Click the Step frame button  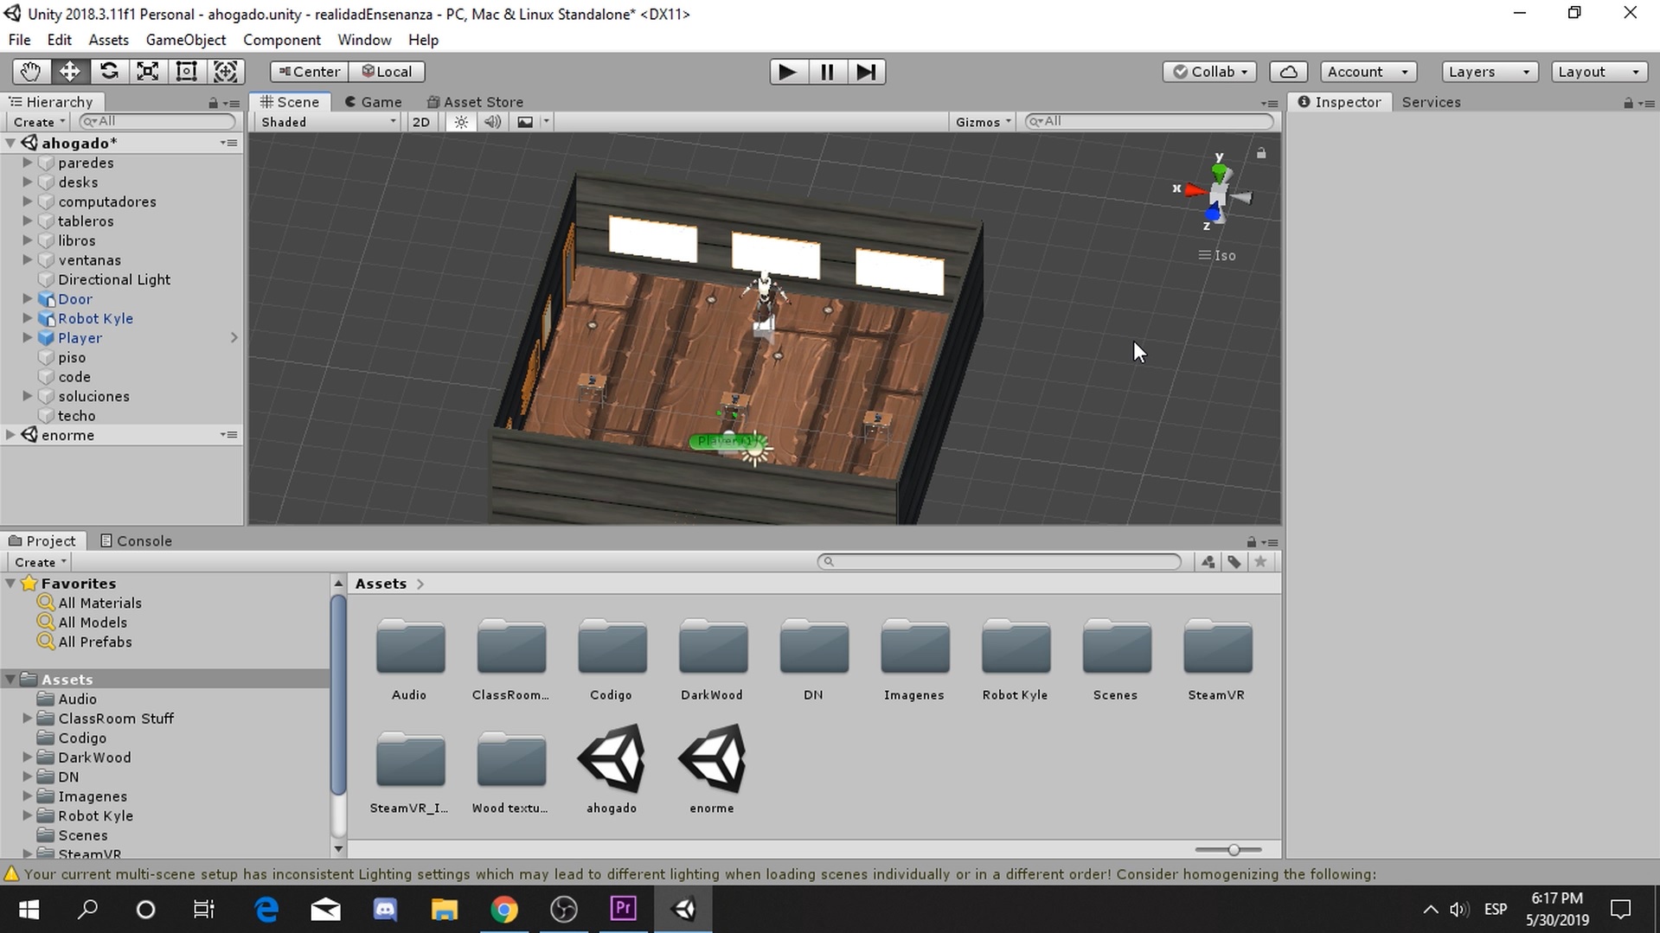[866, 72]
